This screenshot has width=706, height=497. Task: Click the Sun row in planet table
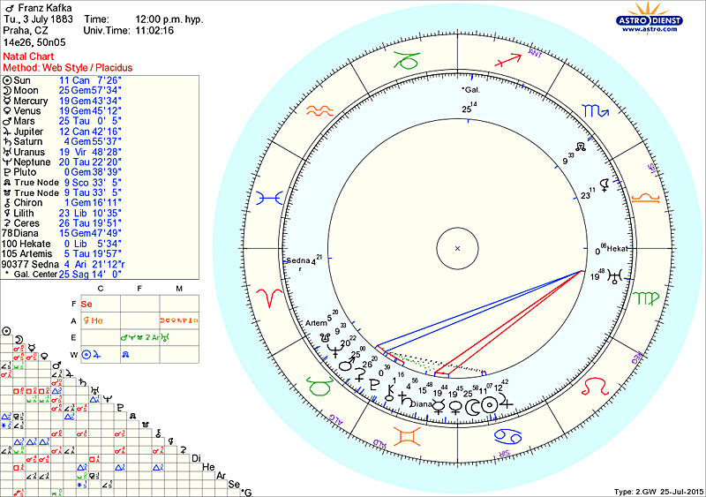click(x=53, y=80)
